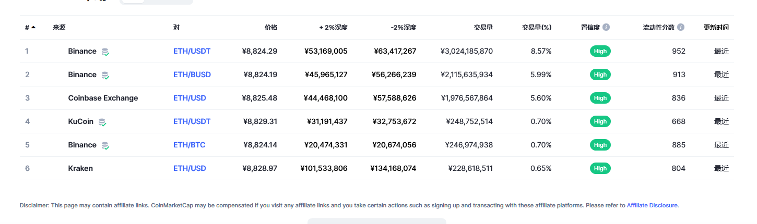Screen dimensions: 757x224
Task: Open the Affiliate Disclosure link
Action: [x=652, y=205]
